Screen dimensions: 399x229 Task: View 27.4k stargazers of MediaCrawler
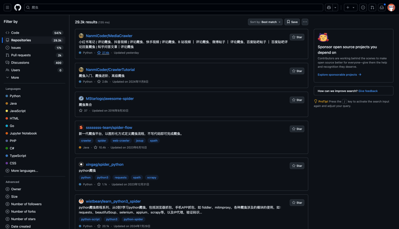point(103,53)
